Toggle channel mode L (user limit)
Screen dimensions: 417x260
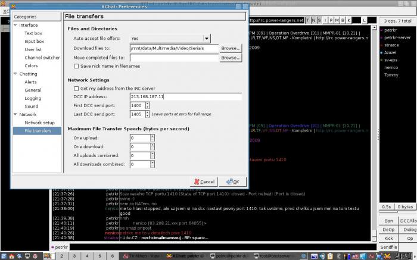click(x=364, y=20)
